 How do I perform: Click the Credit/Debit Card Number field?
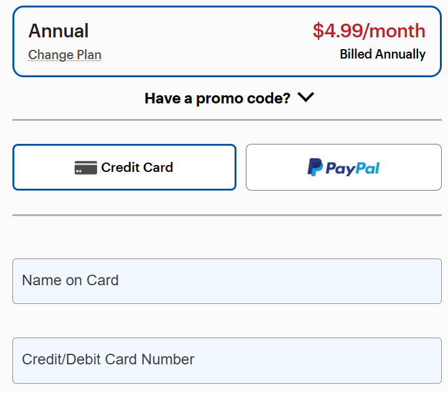click(227, 360)
